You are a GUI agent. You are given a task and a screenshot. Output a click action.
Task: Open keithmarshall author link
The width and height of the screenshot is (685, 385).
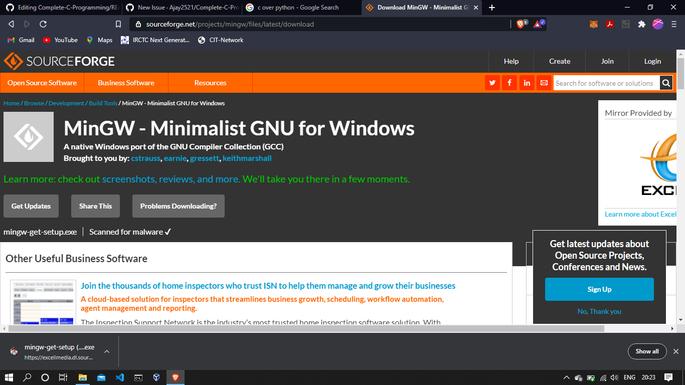(247, 158)
